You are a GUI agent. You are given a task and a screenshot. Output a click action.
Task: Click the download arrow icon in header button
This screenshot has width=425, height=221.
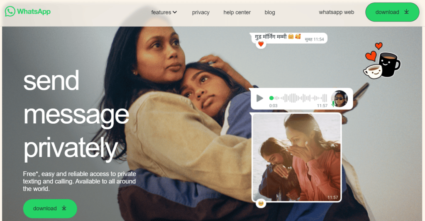[x=406, y=12]
